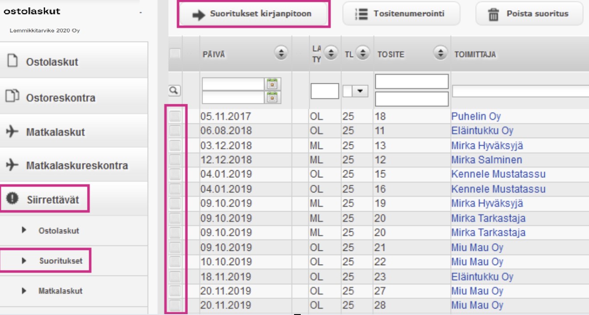The image size is (589, 315).
Task: Sort table by PÄIVÄ column arrows
Action: click(x=281, y=54)
